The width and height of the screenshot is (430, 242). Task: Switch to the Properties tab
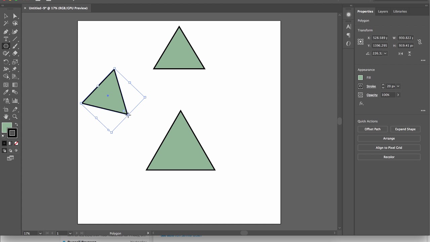pyautogui.click(x=365, y=11)
